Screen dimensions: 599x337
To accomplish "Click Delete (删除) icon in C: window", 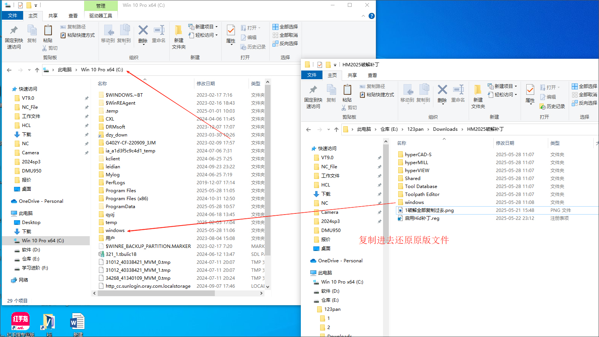I will [x=143, y=30].
